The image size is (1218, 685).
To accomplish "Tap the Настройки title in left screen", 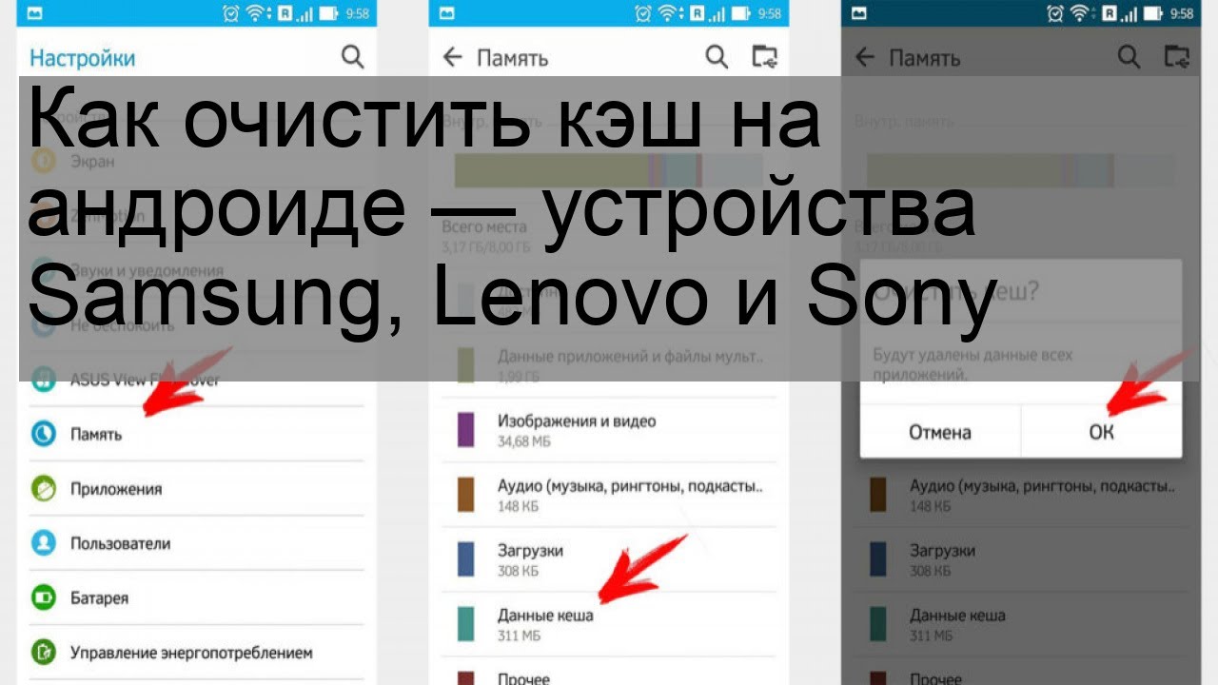I will (83, 58).
